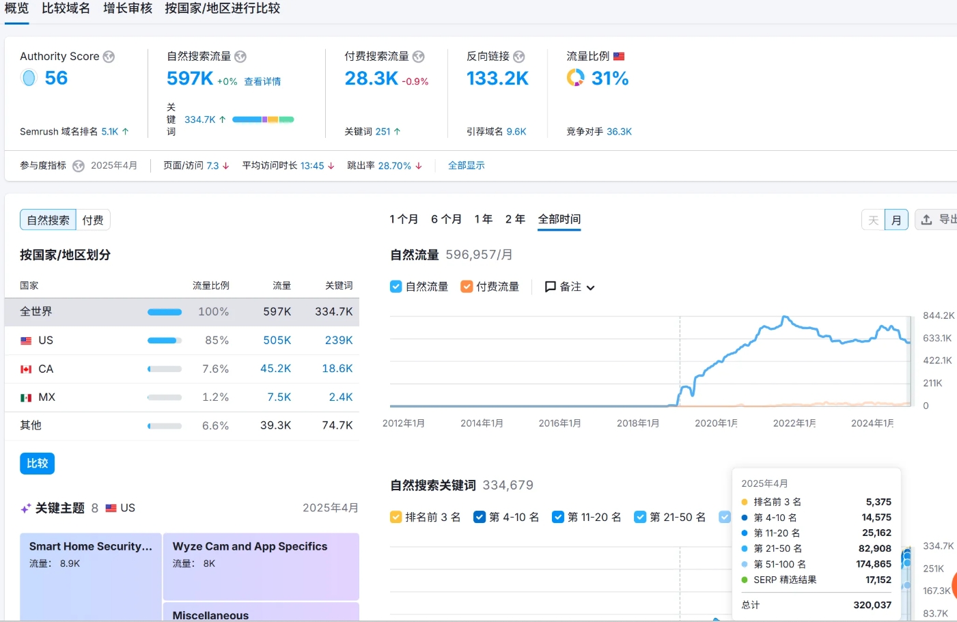Open Wyze Cam and App Specifics card
Viewport: 957px width, 622px height.
261,567
